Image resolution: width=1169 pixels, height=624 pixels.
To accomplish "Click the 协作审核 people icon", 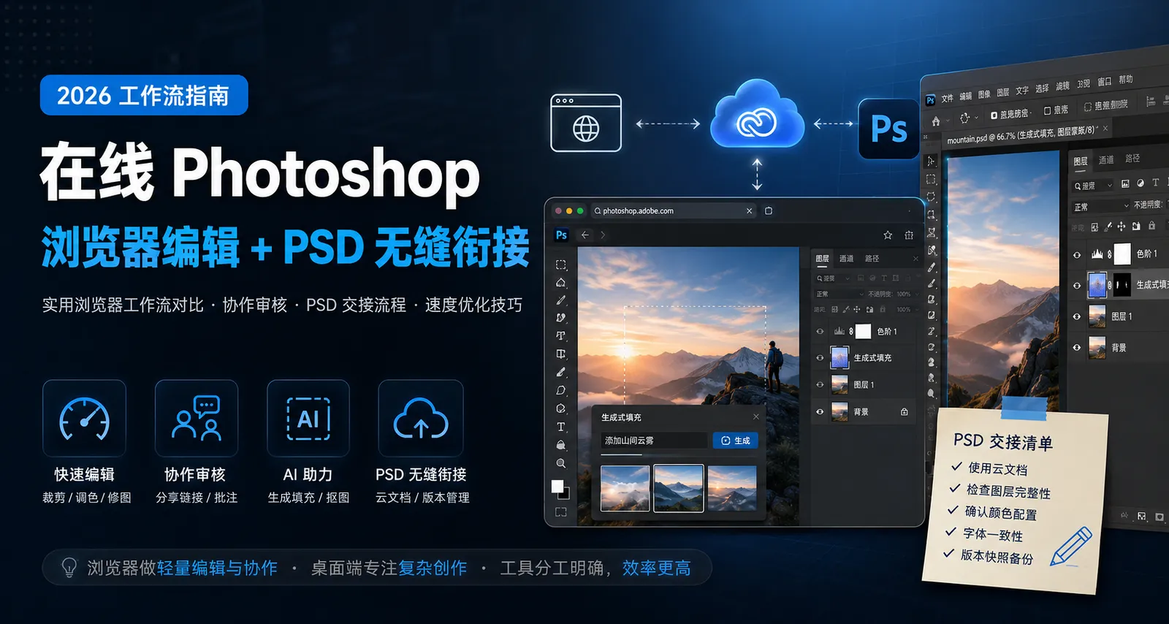I will click(197, 419).
